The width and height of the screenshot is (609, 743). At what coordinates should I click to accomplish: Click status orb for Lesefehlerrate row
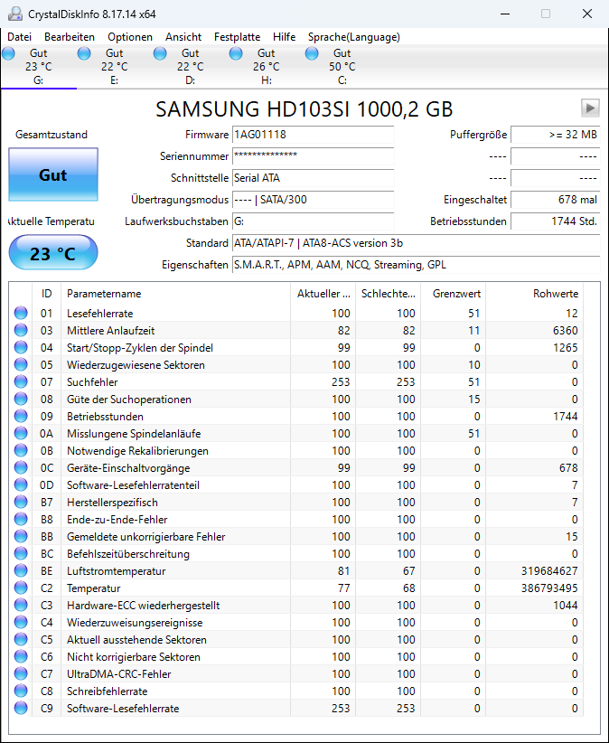21,314
